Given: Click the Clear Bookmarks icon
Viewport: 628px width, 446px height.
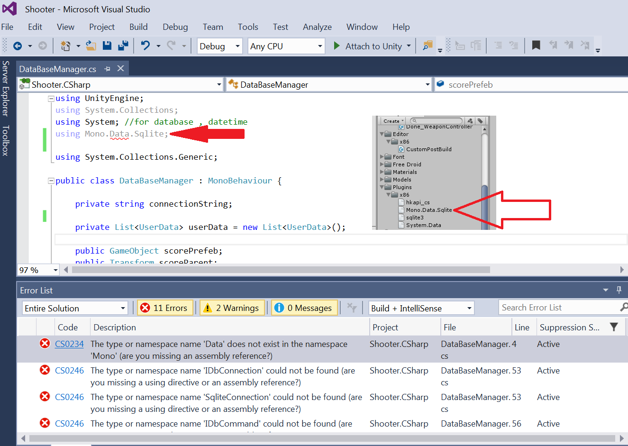Looking at the screenshot, I should 585,46.
